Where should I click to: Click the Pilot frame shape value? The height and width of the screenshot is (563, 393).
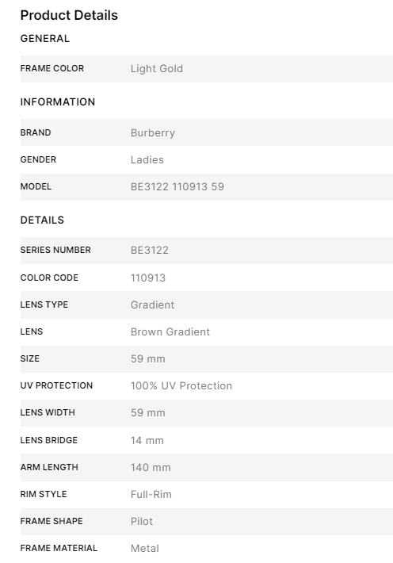[x=141, y=521]
